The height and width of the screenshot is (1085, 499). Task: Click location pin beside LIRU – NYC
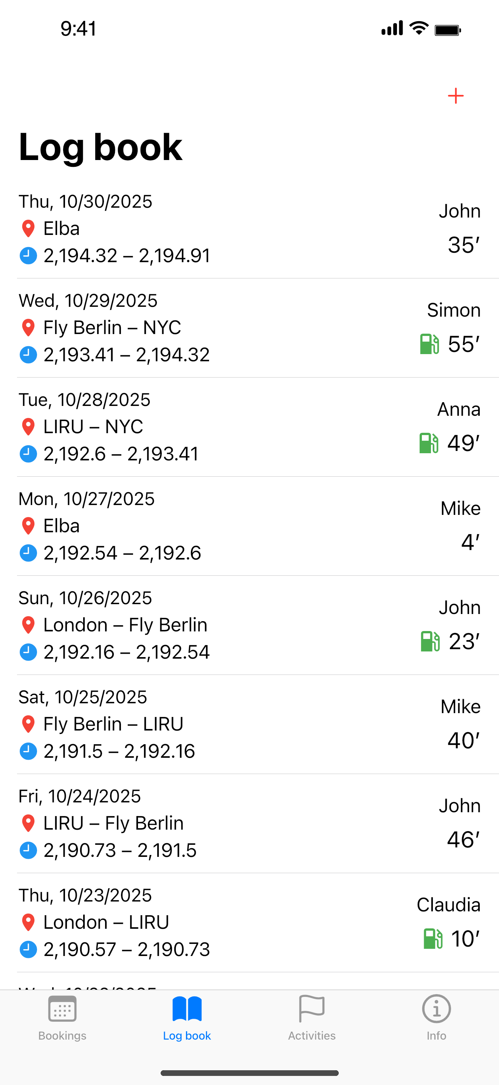[x=28, y=427]
